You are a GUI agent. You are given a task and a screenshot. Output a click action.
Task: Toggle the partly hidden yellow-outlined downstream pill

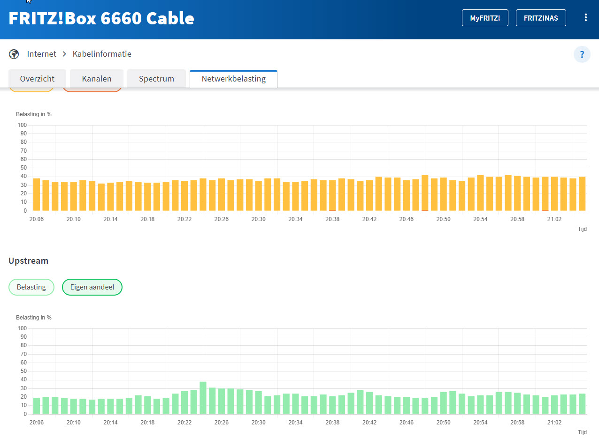pos(31,89)
